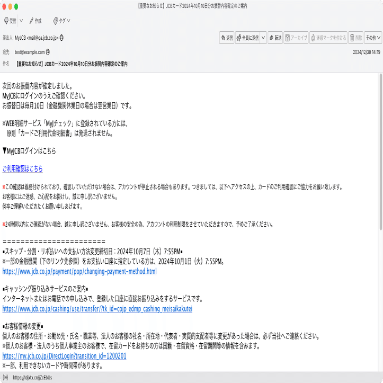Click the 差出人 label
Screen dimensions: 383x383
tap(7, 38)
